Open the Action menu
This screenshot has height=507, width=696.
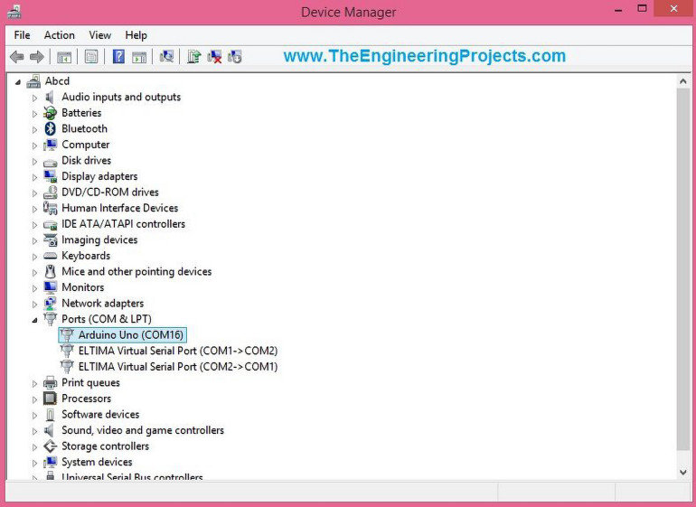pyautogui.click(x=60, y=35)
